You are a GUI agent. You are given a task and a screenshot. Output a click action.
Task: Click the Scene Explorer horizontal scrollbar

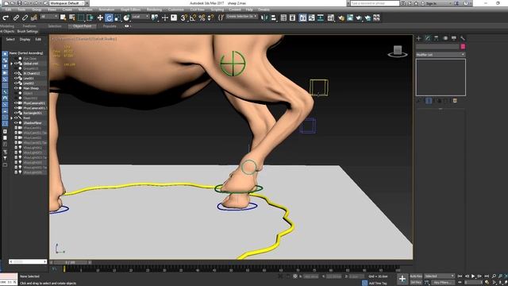pyautogui.click(x=28, y=261)
